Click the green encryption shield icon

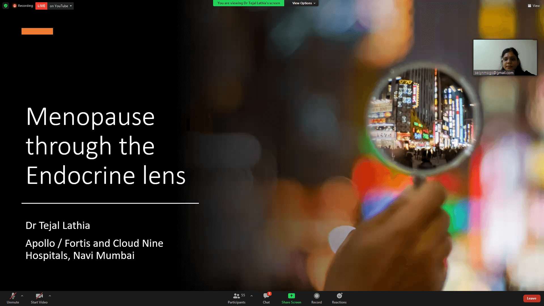6,6
